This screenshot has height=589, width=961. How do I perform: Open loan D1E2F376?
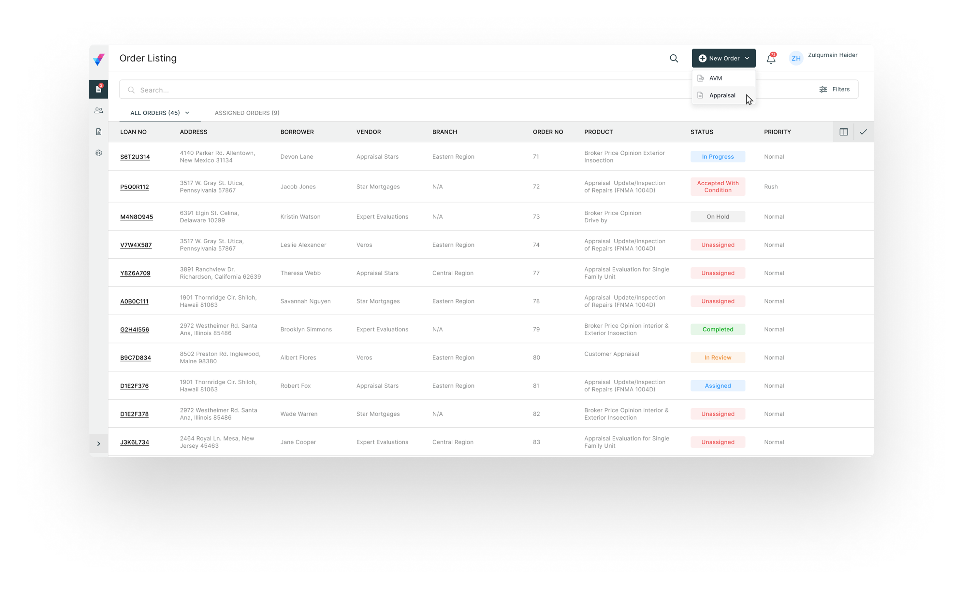coord(134,386)
